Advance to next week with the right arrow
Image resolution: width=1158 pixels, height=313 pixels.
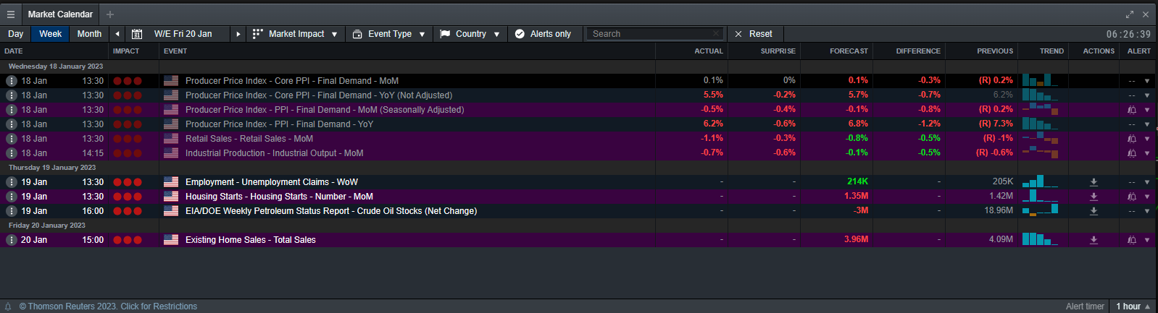[238, 34]
